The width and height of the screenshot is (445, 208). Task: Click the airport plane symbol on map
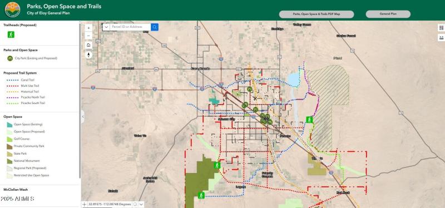[x=255, y=98]
